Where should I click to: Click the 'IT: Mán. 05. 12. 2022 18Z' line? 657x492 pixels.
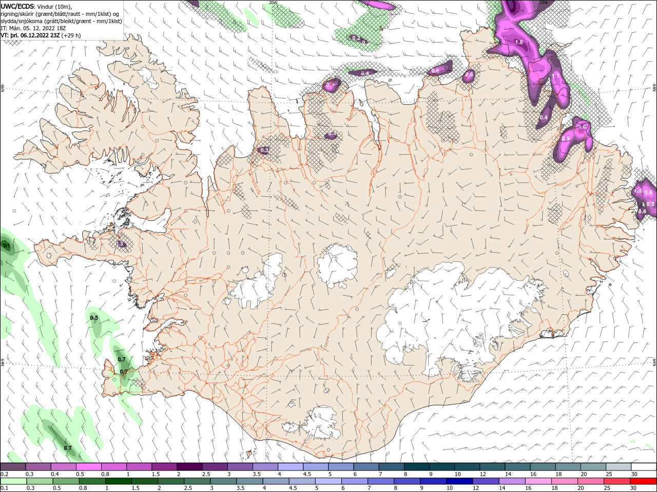pos(33,28)
